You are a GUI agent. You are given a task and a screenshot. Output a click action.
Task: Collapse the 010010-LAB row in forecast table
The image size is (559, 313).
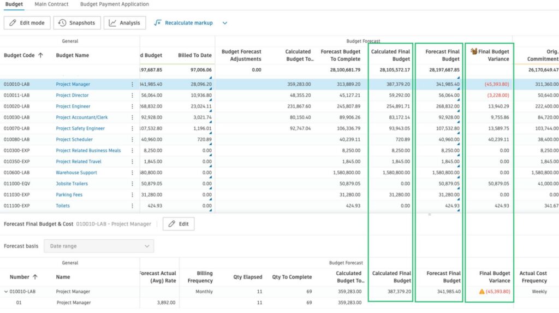click(x=7, y=292)
